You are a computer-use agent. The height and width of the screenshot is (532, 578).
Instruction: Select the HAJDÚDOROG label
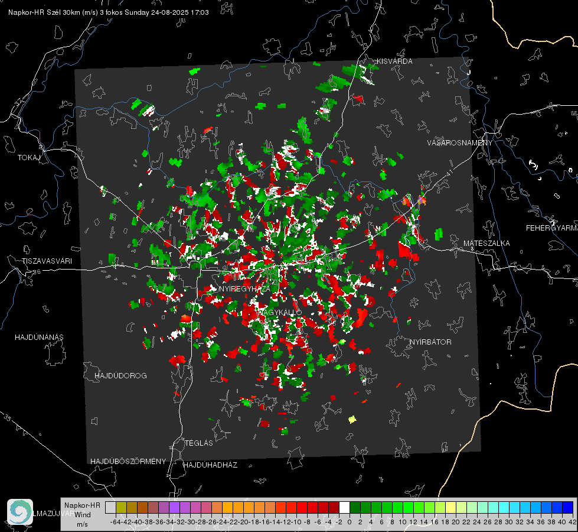pyautogui.click(x=120, y=375)
